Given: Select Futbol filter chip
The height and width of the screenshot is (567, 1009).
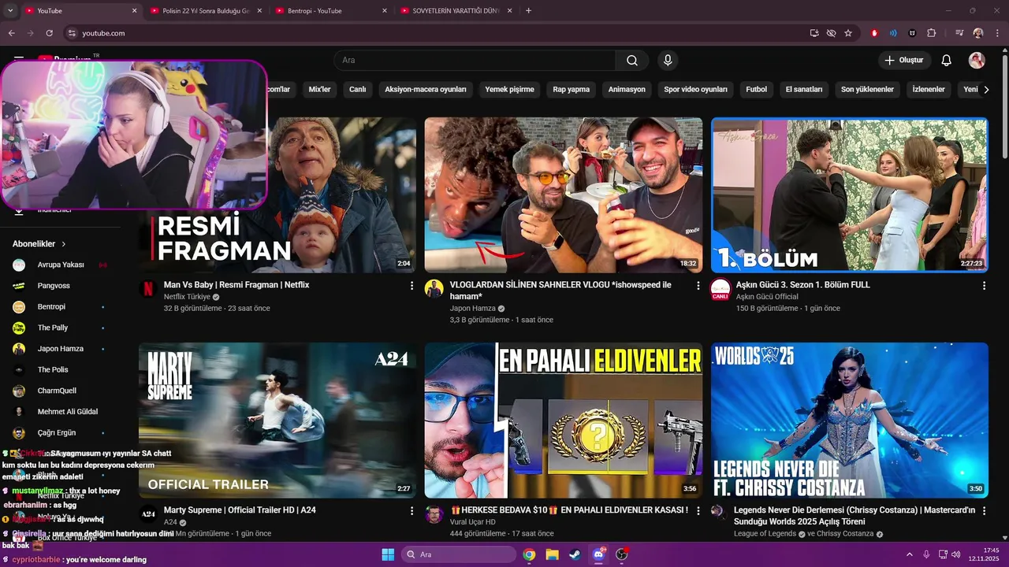Looking at the screenshot, I should (756, 90).
